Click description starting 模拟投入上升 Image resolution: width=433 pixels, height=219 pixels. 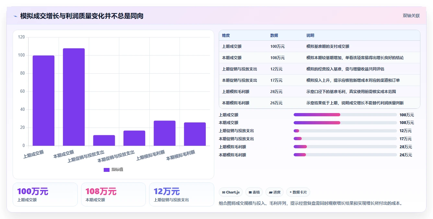[354, 80]
